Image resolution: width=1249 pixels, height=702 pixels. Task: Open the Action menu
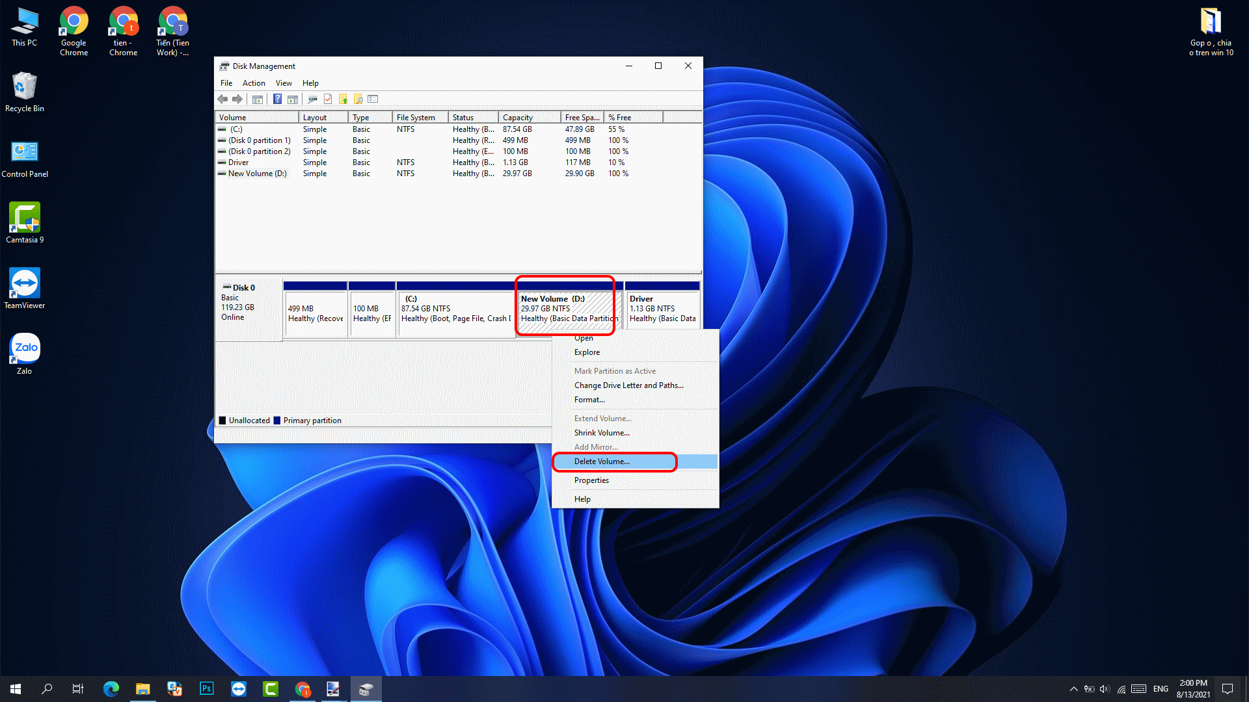point(254,83)
